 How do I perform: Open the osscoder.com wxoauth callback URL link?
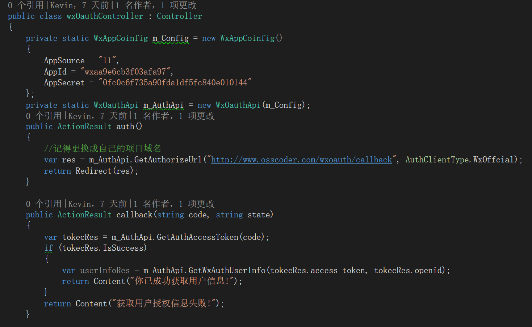(x=301, y=160)
